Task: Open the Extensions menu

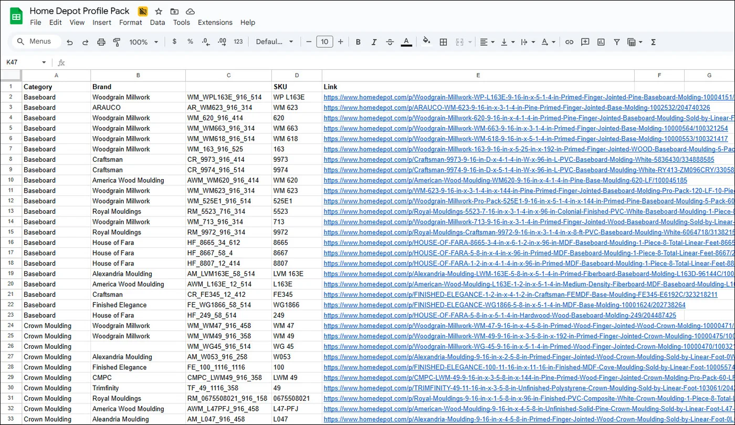Action: click(x=215, y=22)
